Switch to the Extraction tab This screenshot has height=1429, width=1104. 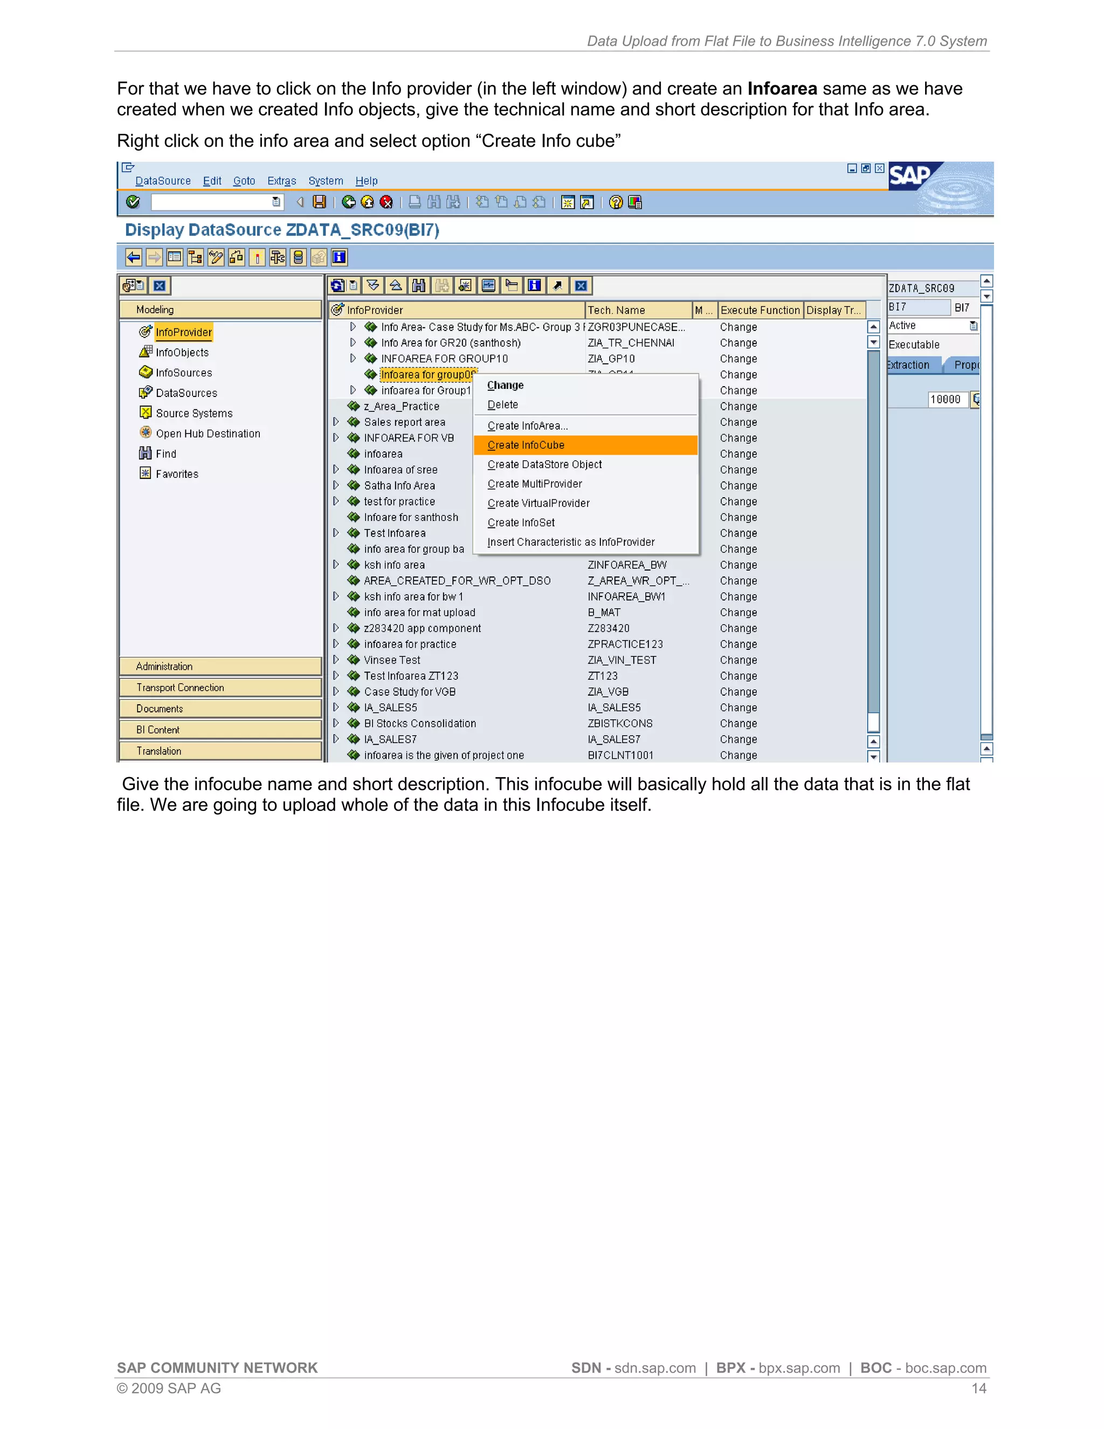point(910,365)
